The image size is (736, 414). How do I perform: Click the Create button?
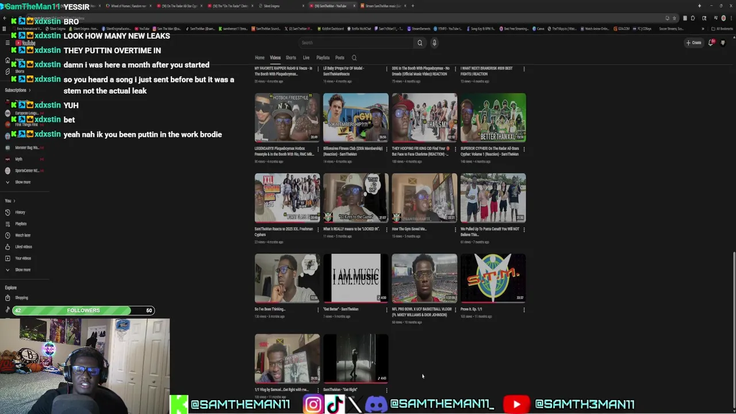tap(693, 43)
